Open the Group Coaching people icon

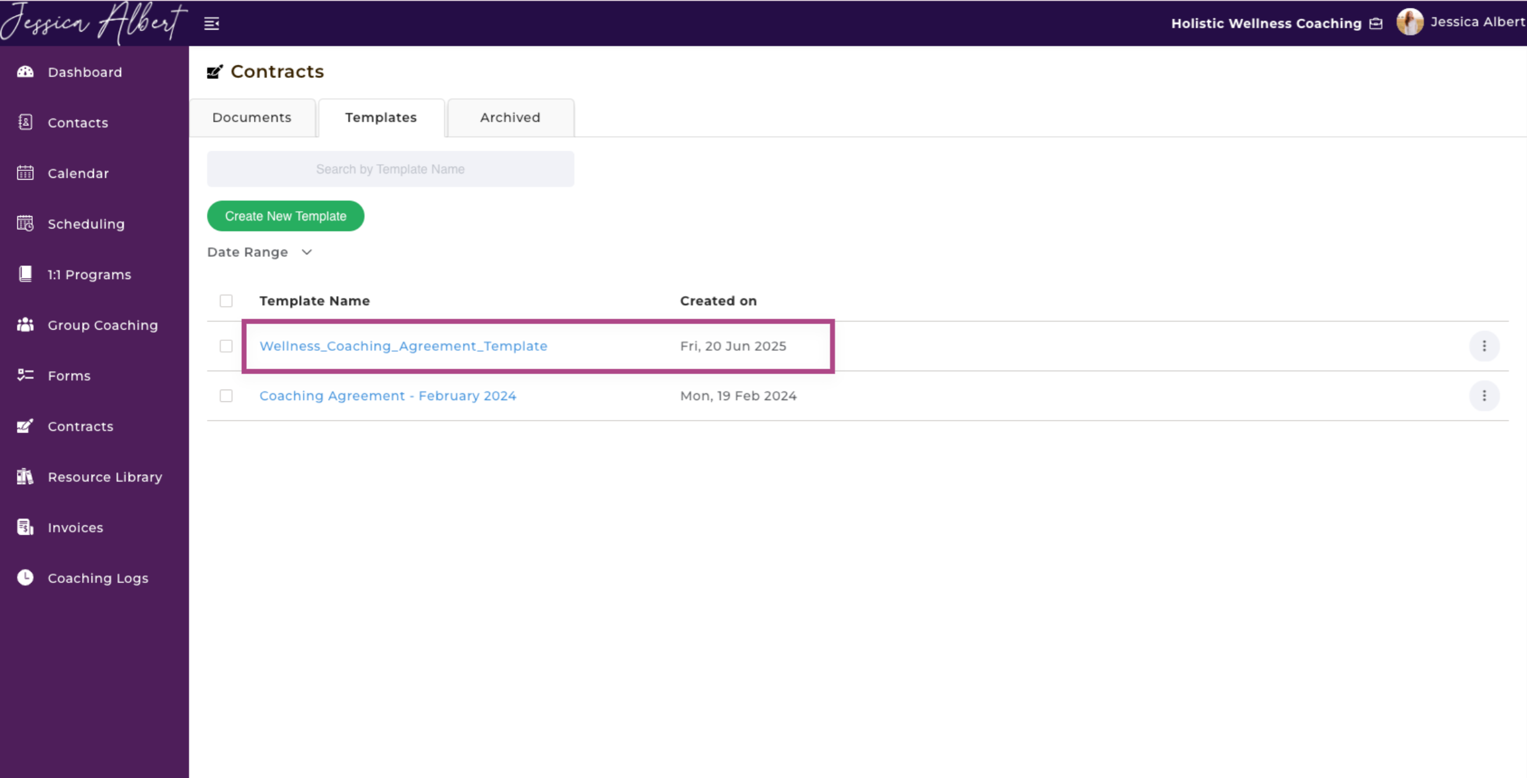(x=25, y=325)
